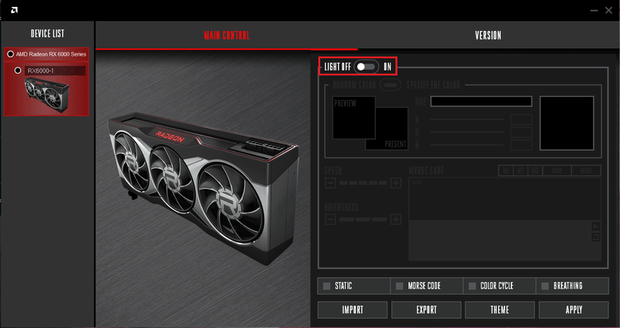Image resolution: width=620 pixels, height=328 pixels.
Task: Click the Morse code text input area
Action: click(505, 199)
